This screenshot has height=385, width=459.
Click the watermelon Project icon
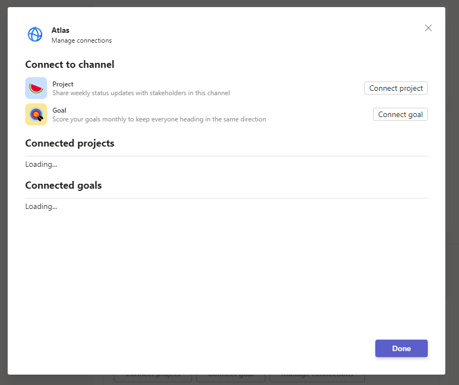coord(36,88)
